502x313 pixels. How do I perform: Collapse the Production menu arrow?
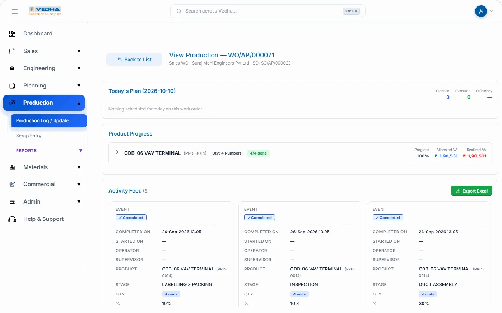(79, 103)
